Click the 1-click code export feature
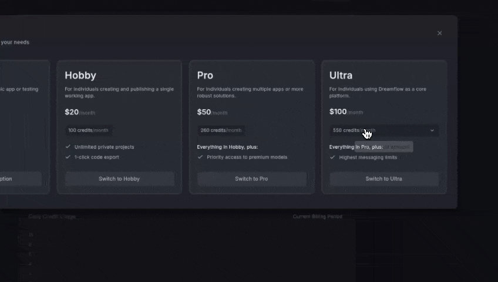 [96, 157]
